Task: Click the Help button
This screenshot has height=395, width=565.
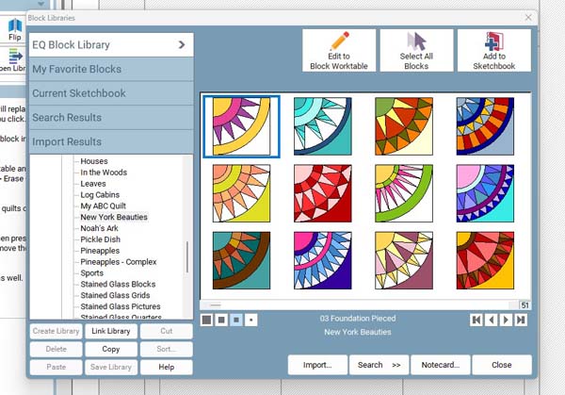Action: click(x=166, y=368)
